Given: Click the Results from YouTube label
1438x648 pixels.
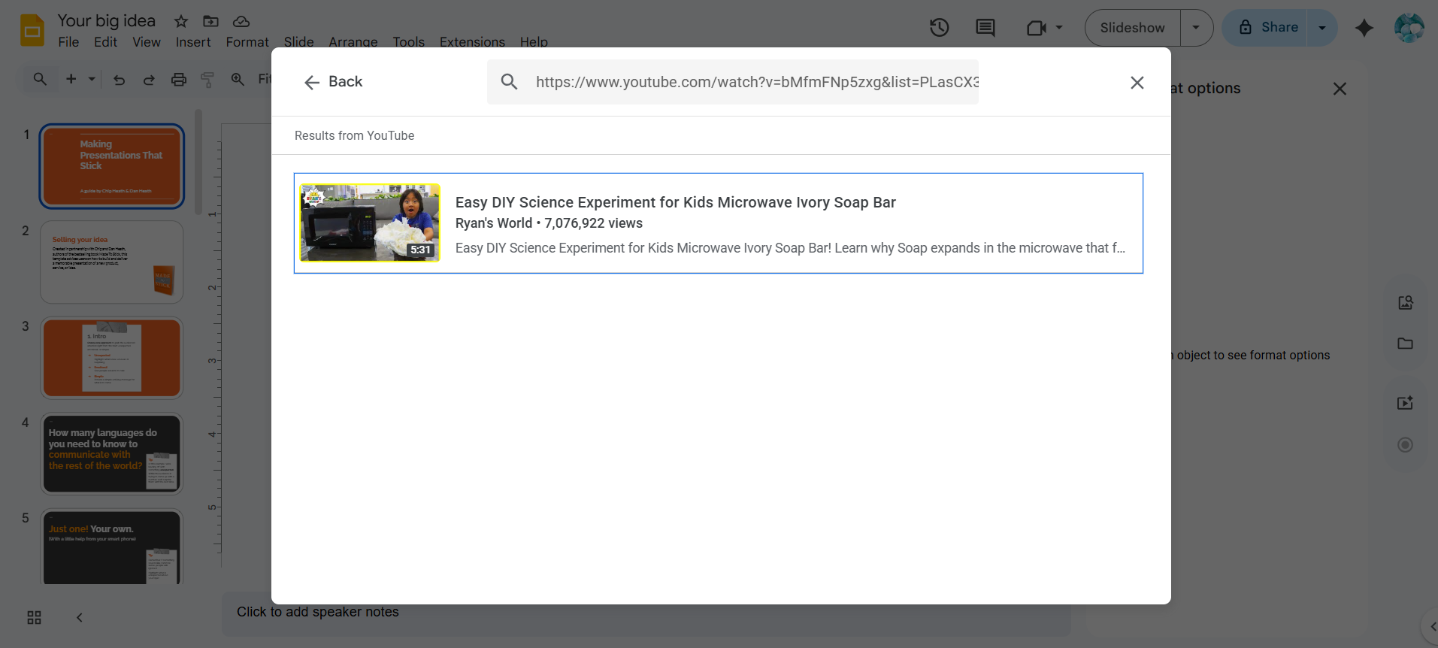Looking at the screenshot, I should click(x=354, y=135).
